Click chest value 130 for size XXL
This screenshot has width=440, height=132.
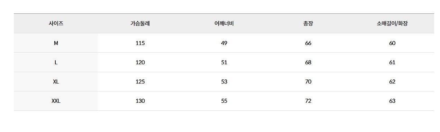[140, 101]
